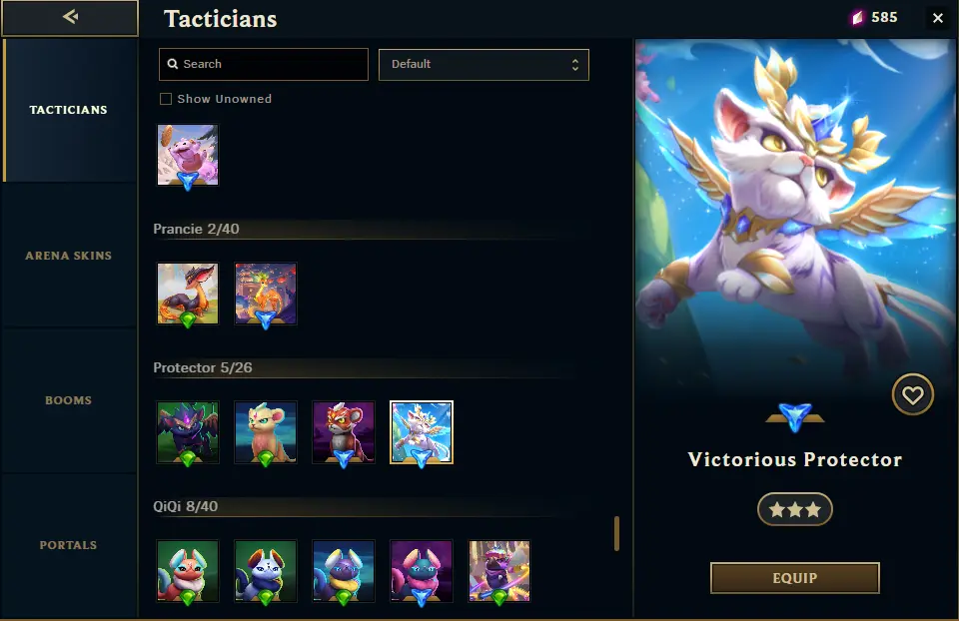Select the red-orange Protector tactician
959x621 pixels.
pos(343,432)
